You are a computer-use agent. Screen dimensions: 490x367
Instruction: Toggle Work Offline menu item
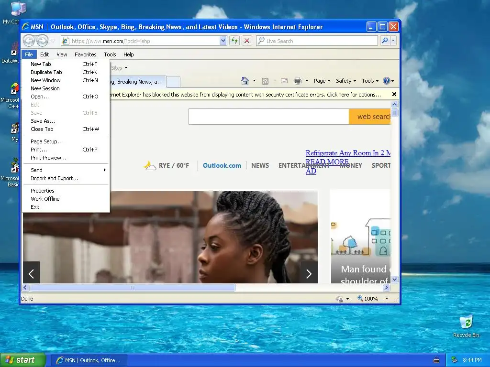coord(66,199)
